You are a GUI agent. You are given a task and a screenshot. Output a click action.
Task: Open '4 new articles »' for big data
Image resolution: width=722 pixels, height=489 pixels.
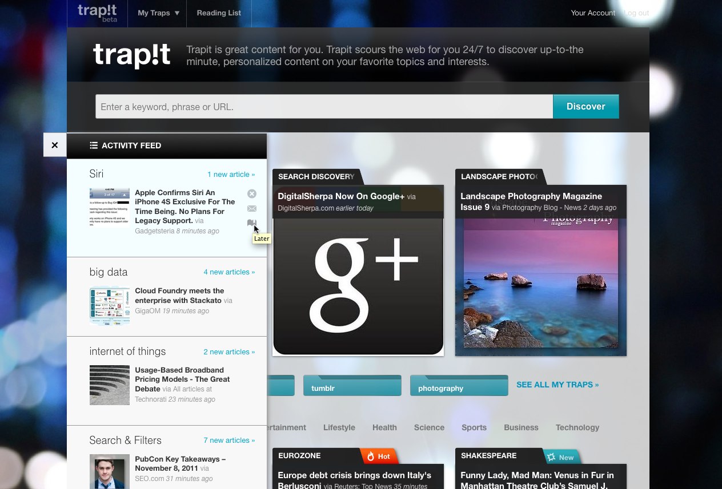pyautogui.click(x=229, y=272)
